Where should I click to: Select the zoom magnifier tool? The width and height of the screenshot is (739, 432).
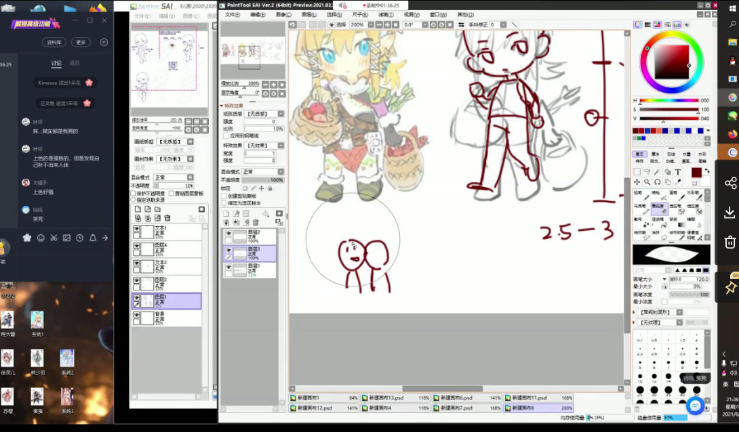click(647, 182)
